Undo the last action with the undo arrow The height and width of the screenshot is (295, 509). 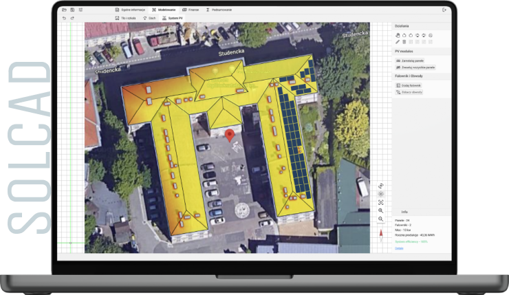pyautogui.click(x=64, y=18)
